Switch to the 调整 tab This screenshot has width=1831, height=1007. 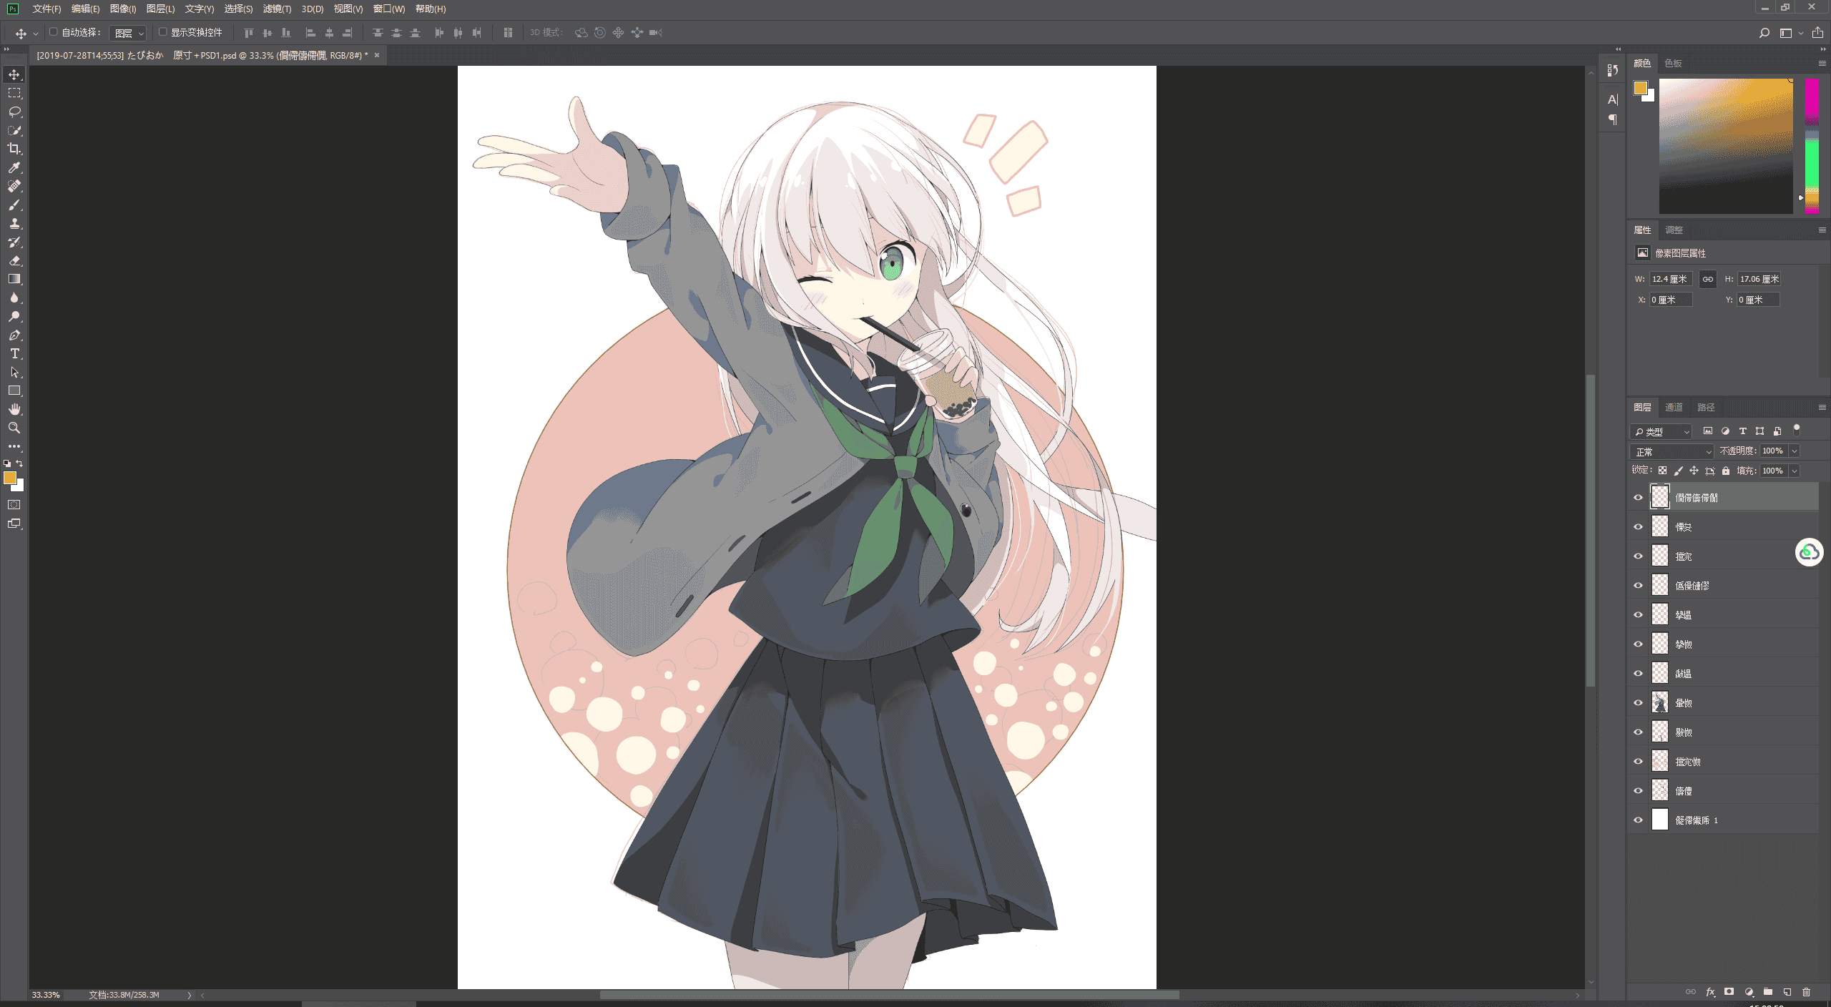pos(1674,230)
